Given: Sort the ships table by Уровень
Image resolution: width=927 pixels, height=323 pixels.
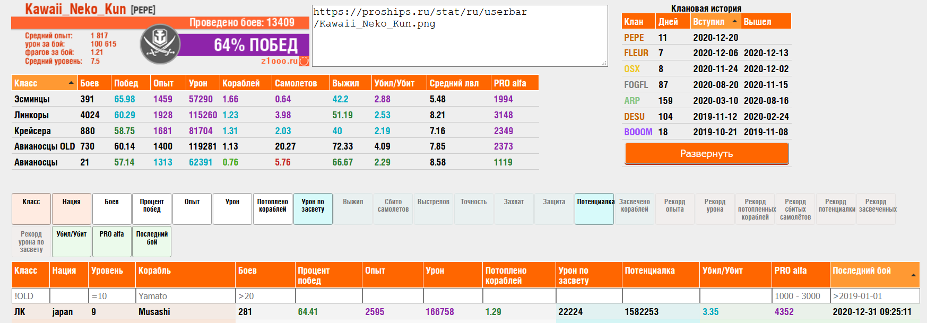Looking at the screenshot, I should click(112, 275).
